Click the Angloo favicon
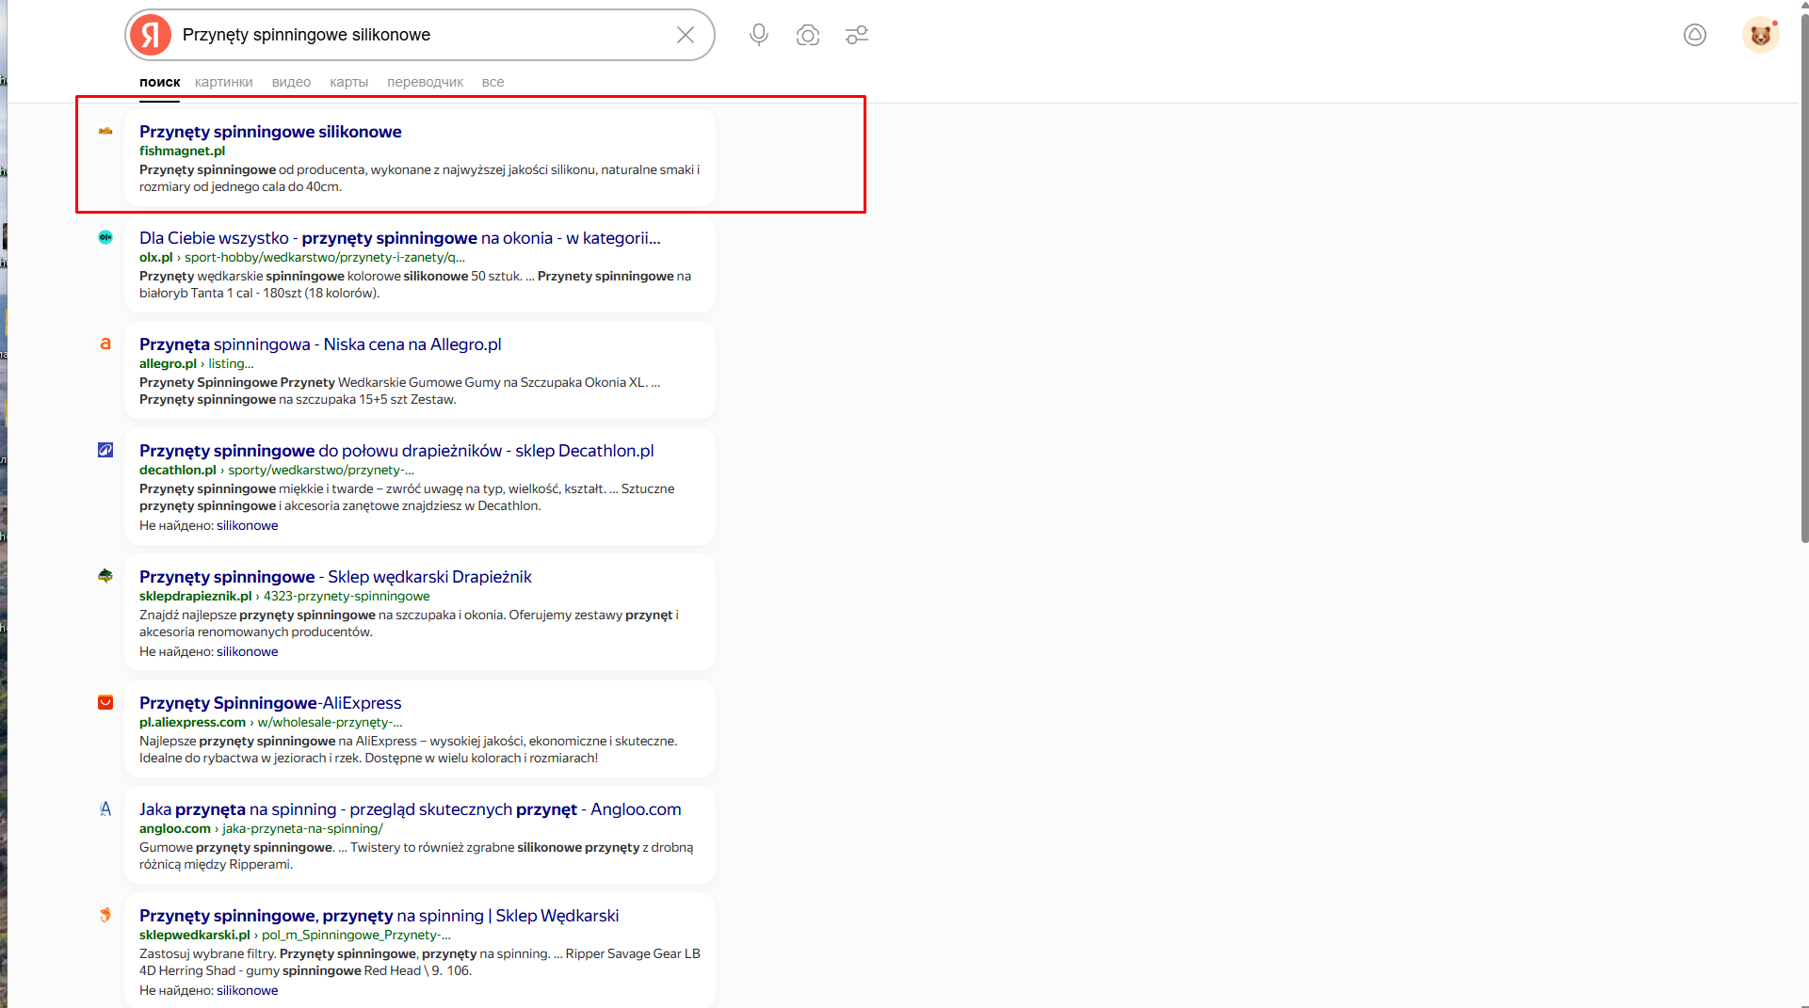The image size is (1809, 1008). click(x=105, y=808)
